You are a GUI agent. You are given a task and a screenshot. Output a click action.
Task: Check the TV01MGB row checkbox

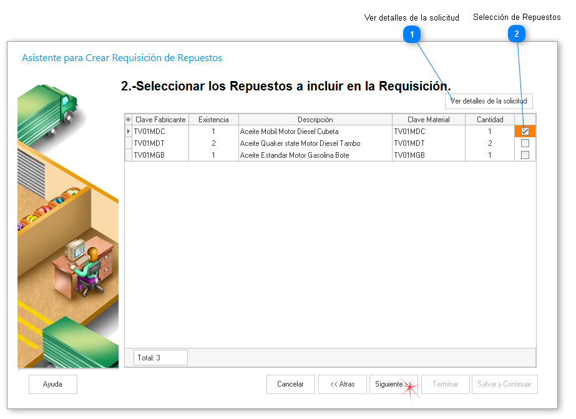click(x=525, y=155)
